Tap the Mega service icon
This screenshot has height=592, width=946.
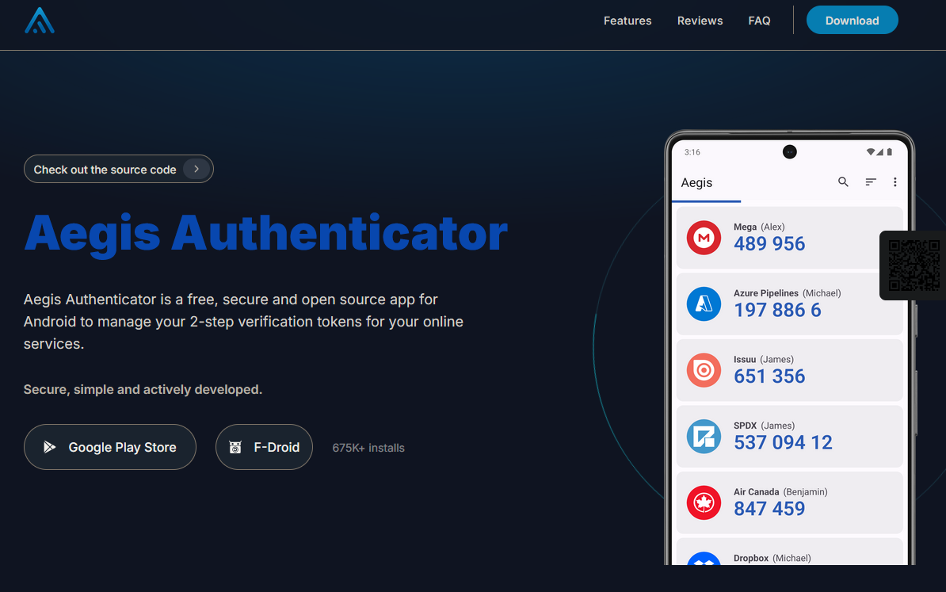tap(704, 238)
